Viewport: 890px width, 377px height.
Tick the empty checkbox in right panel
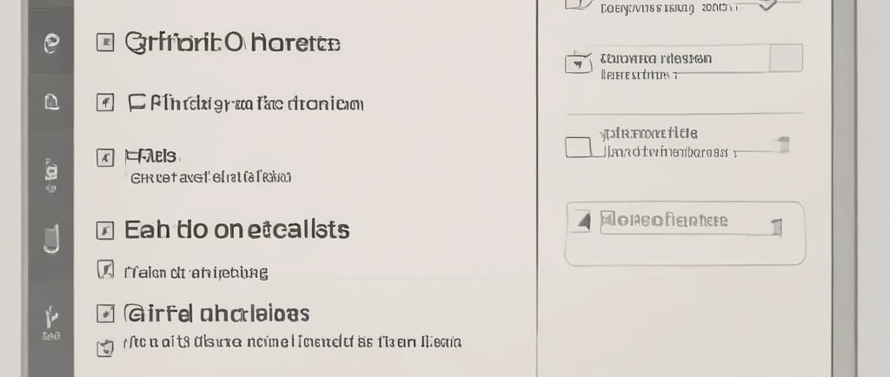[578, 146]
